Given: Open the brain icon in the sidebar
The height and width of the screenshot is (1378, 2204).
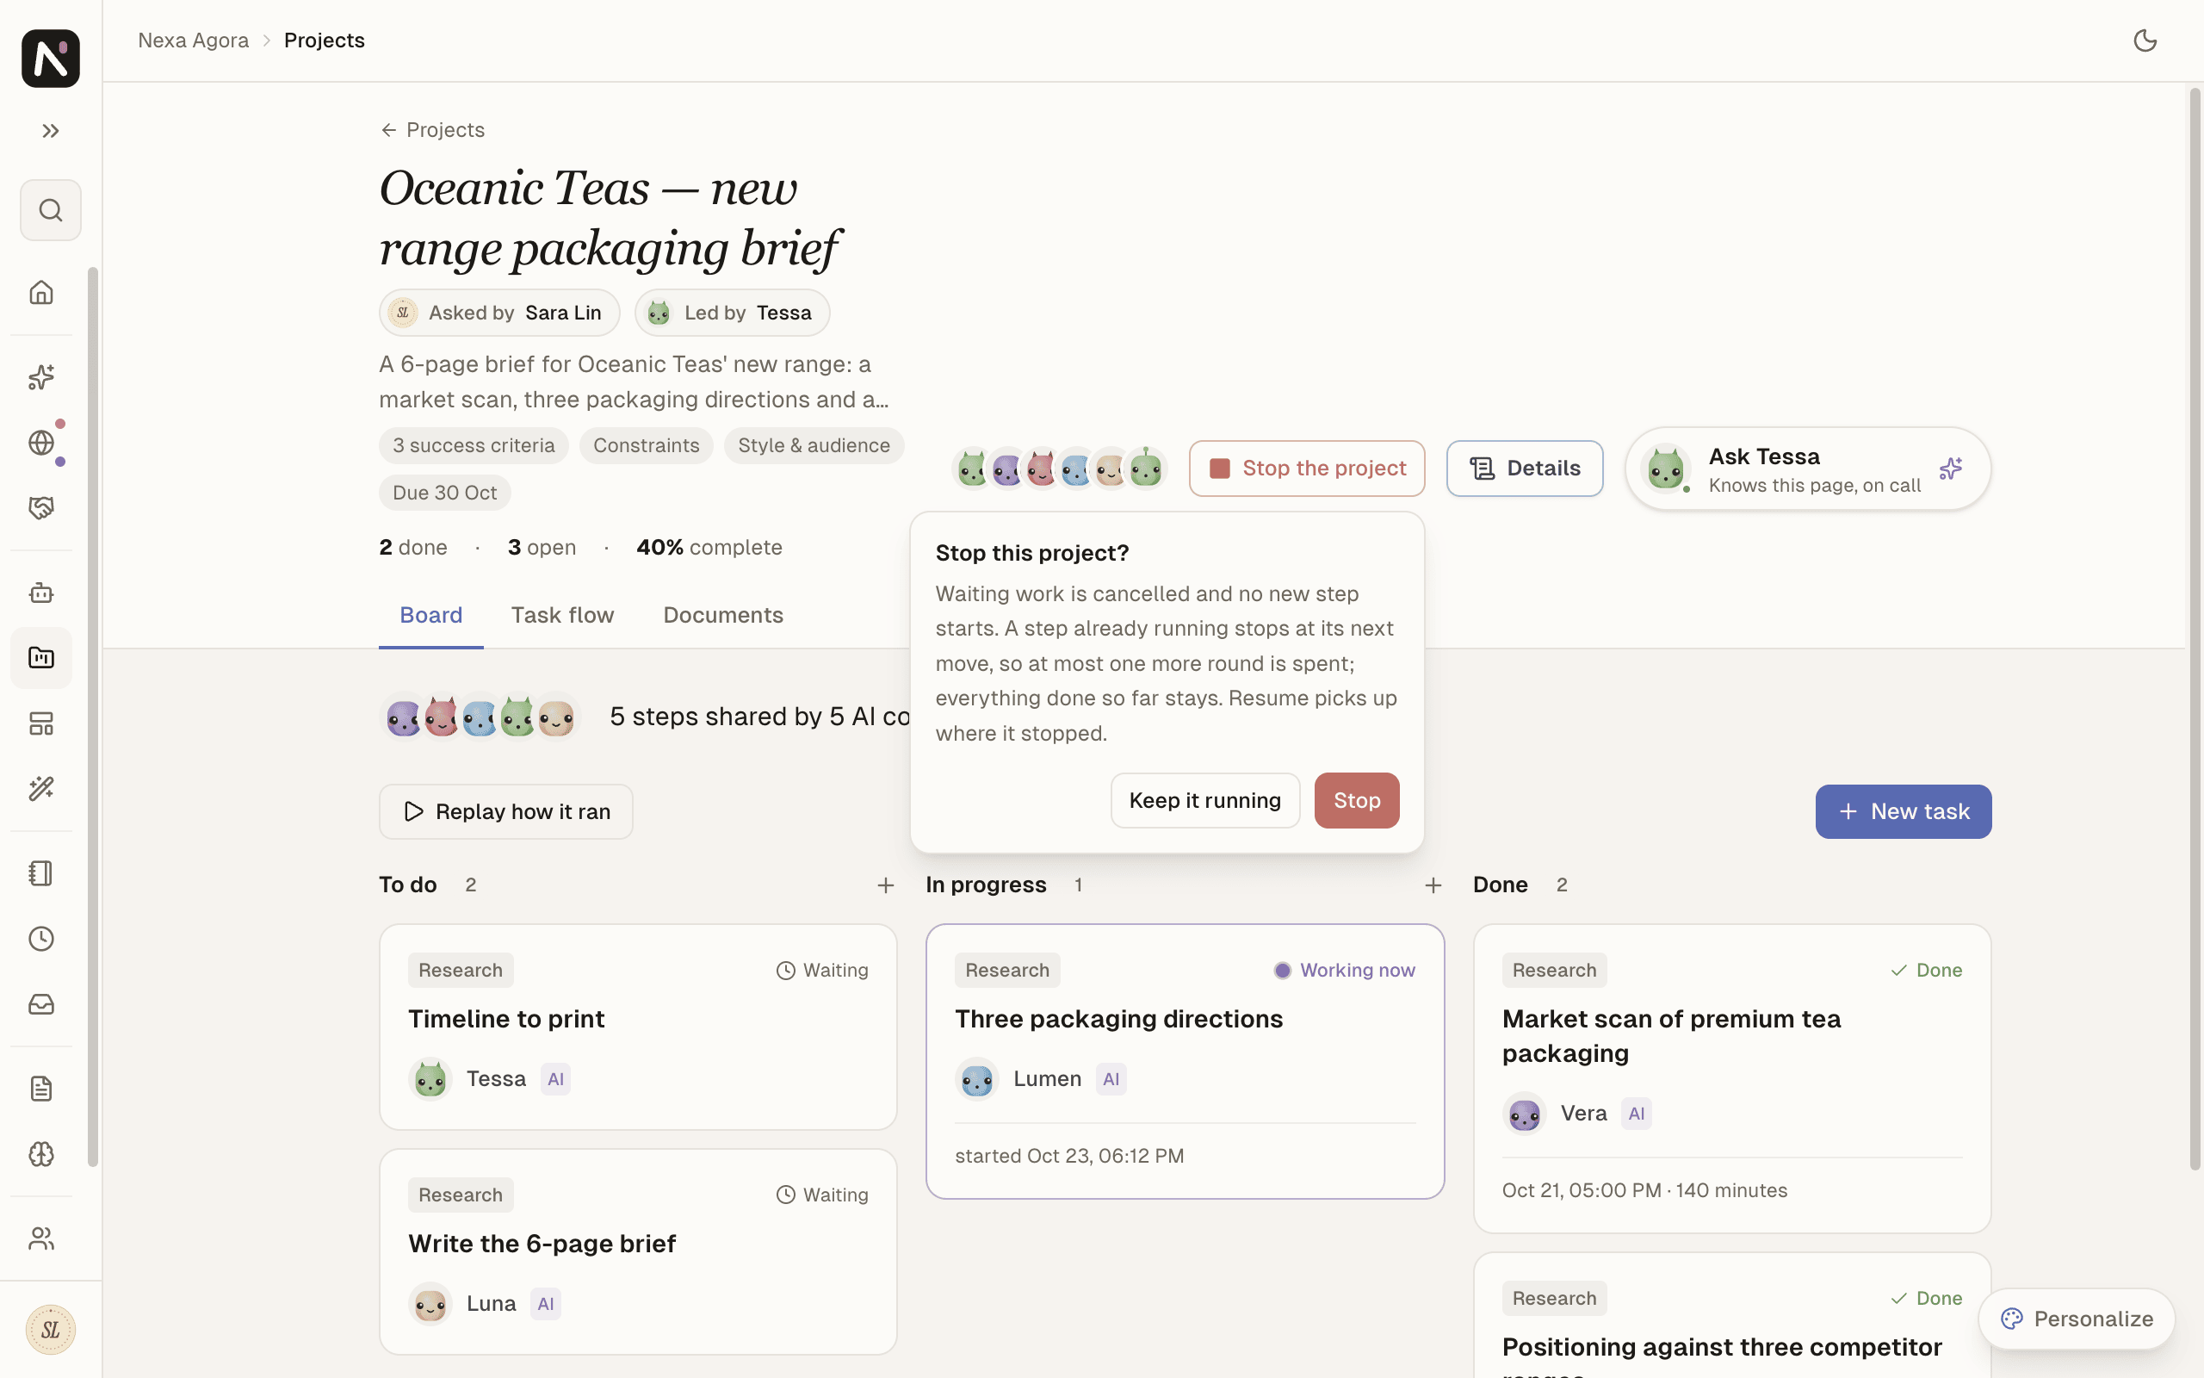Looking at the screenshot, I should pyautogui.click(x=41, y=1155).
